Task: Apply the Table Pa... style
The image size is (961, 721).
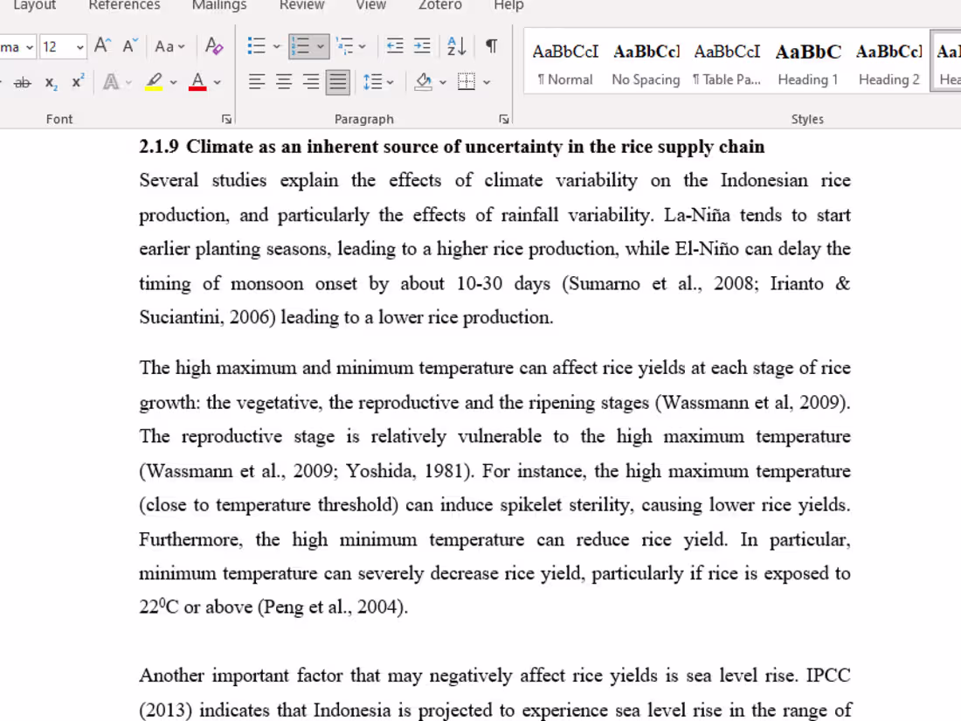Action: click(x=727, y=63)
